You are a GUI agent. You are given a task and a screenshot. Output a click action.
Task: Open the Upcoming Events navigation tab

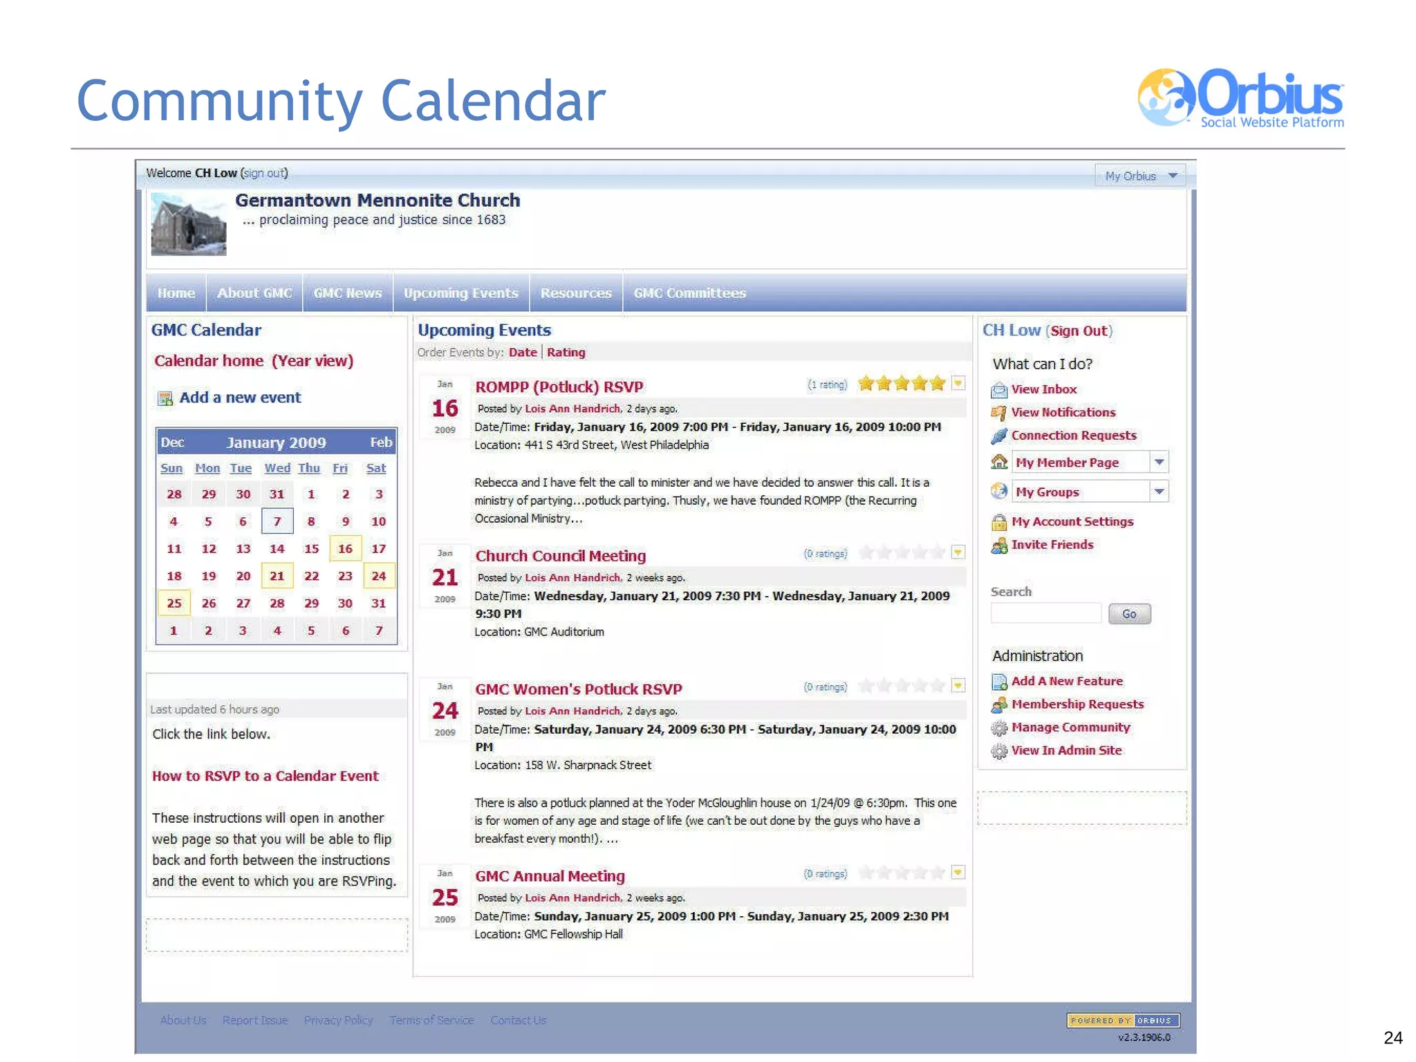point(460,293)
